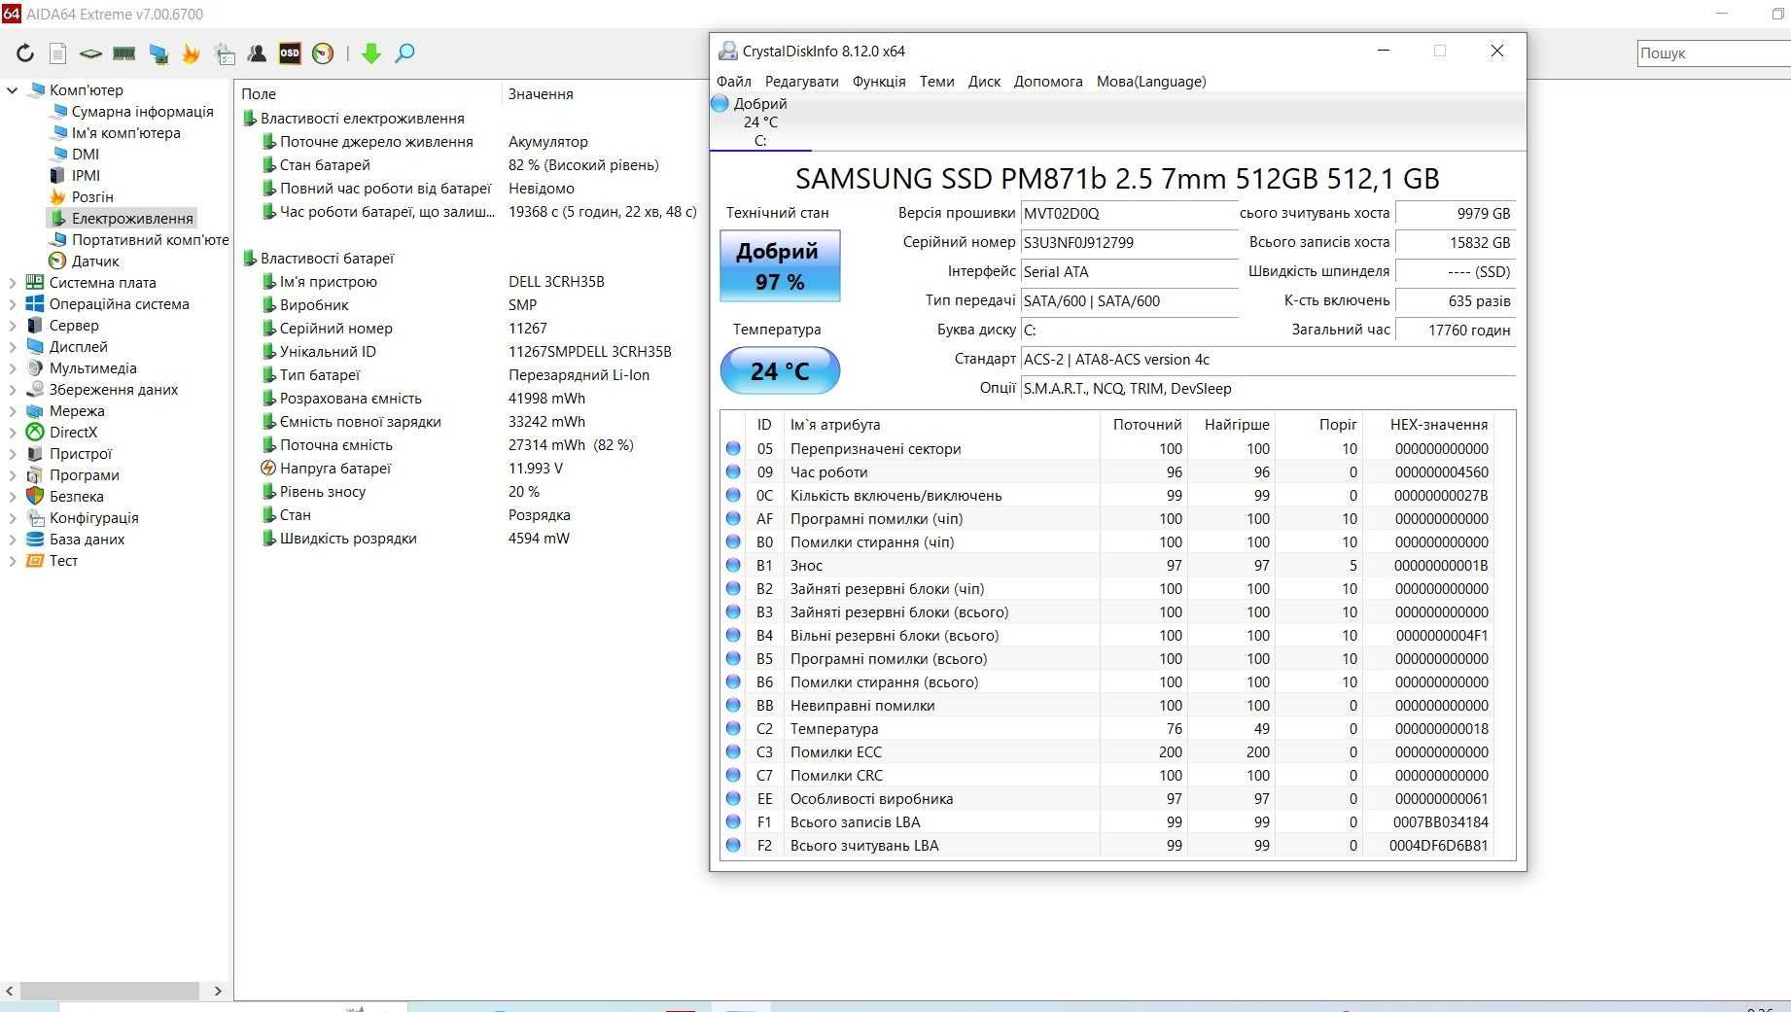Select the Електроживлення tree item

point(132,219)
